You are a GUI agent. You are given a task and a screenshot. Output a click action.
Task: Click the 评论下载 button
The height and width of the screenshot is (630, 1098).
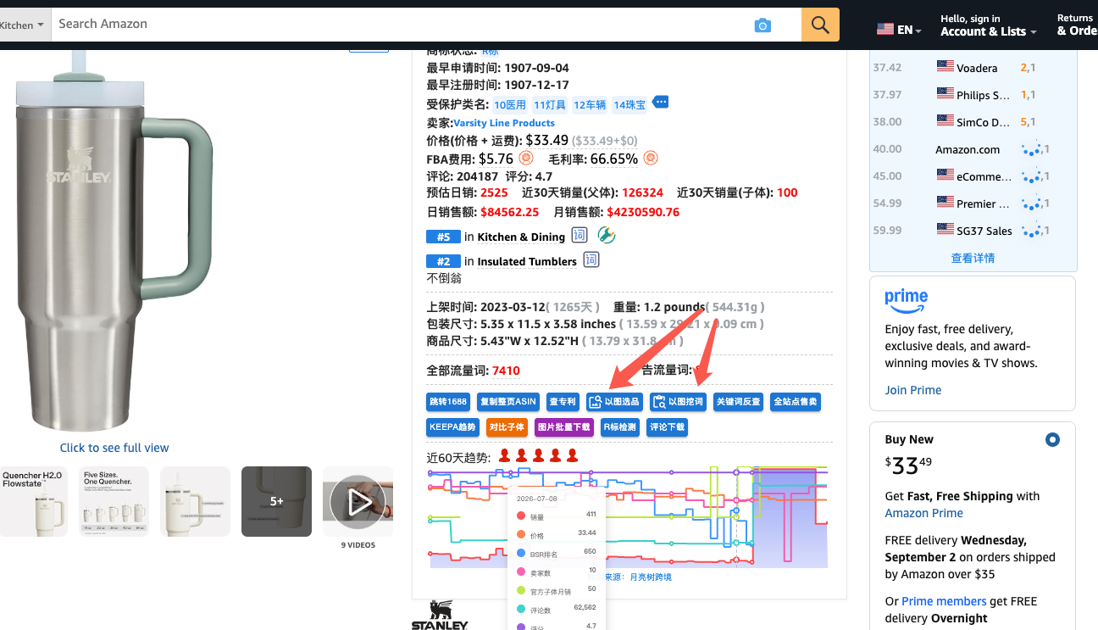tap(667, 427)
